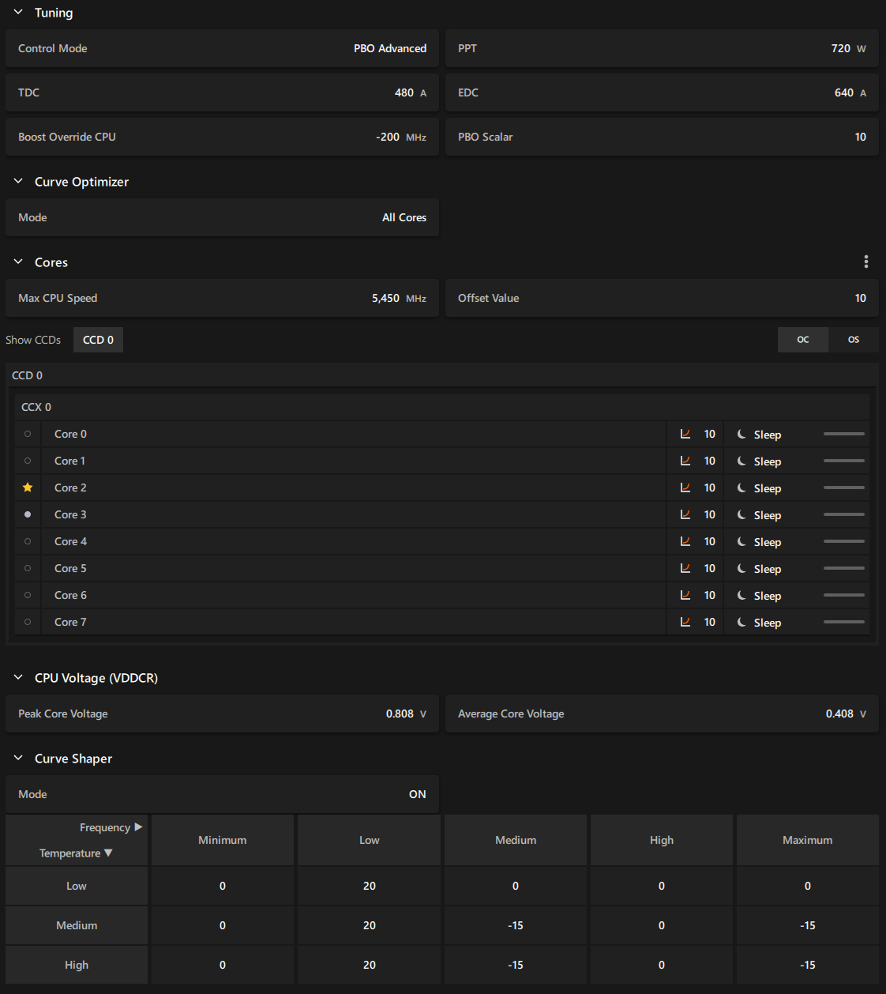Screen dimensions: 886x994
Task: Select the Core 1 circle marker
Action: click(x=28, y=461)
